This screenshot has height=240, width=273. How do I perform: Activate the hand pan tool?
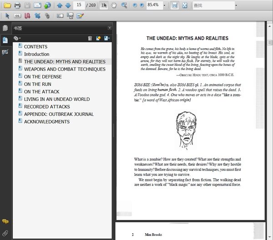[114, 5]
